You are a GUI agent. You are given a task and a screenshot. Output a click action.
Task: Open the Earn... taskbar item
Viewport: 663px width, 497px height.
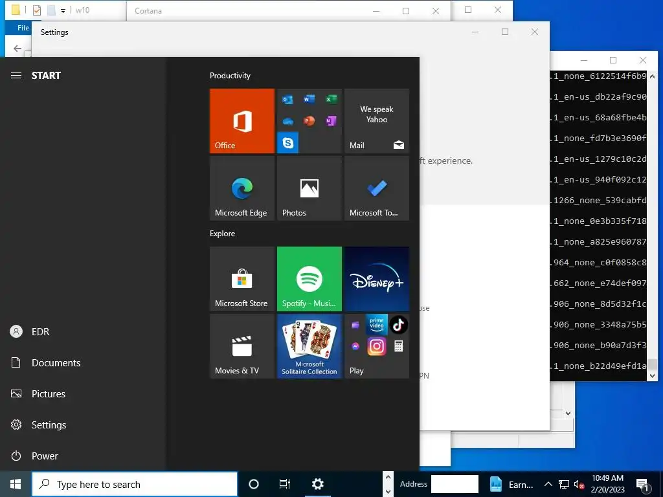pyautogui.click(x=511, y=484)
